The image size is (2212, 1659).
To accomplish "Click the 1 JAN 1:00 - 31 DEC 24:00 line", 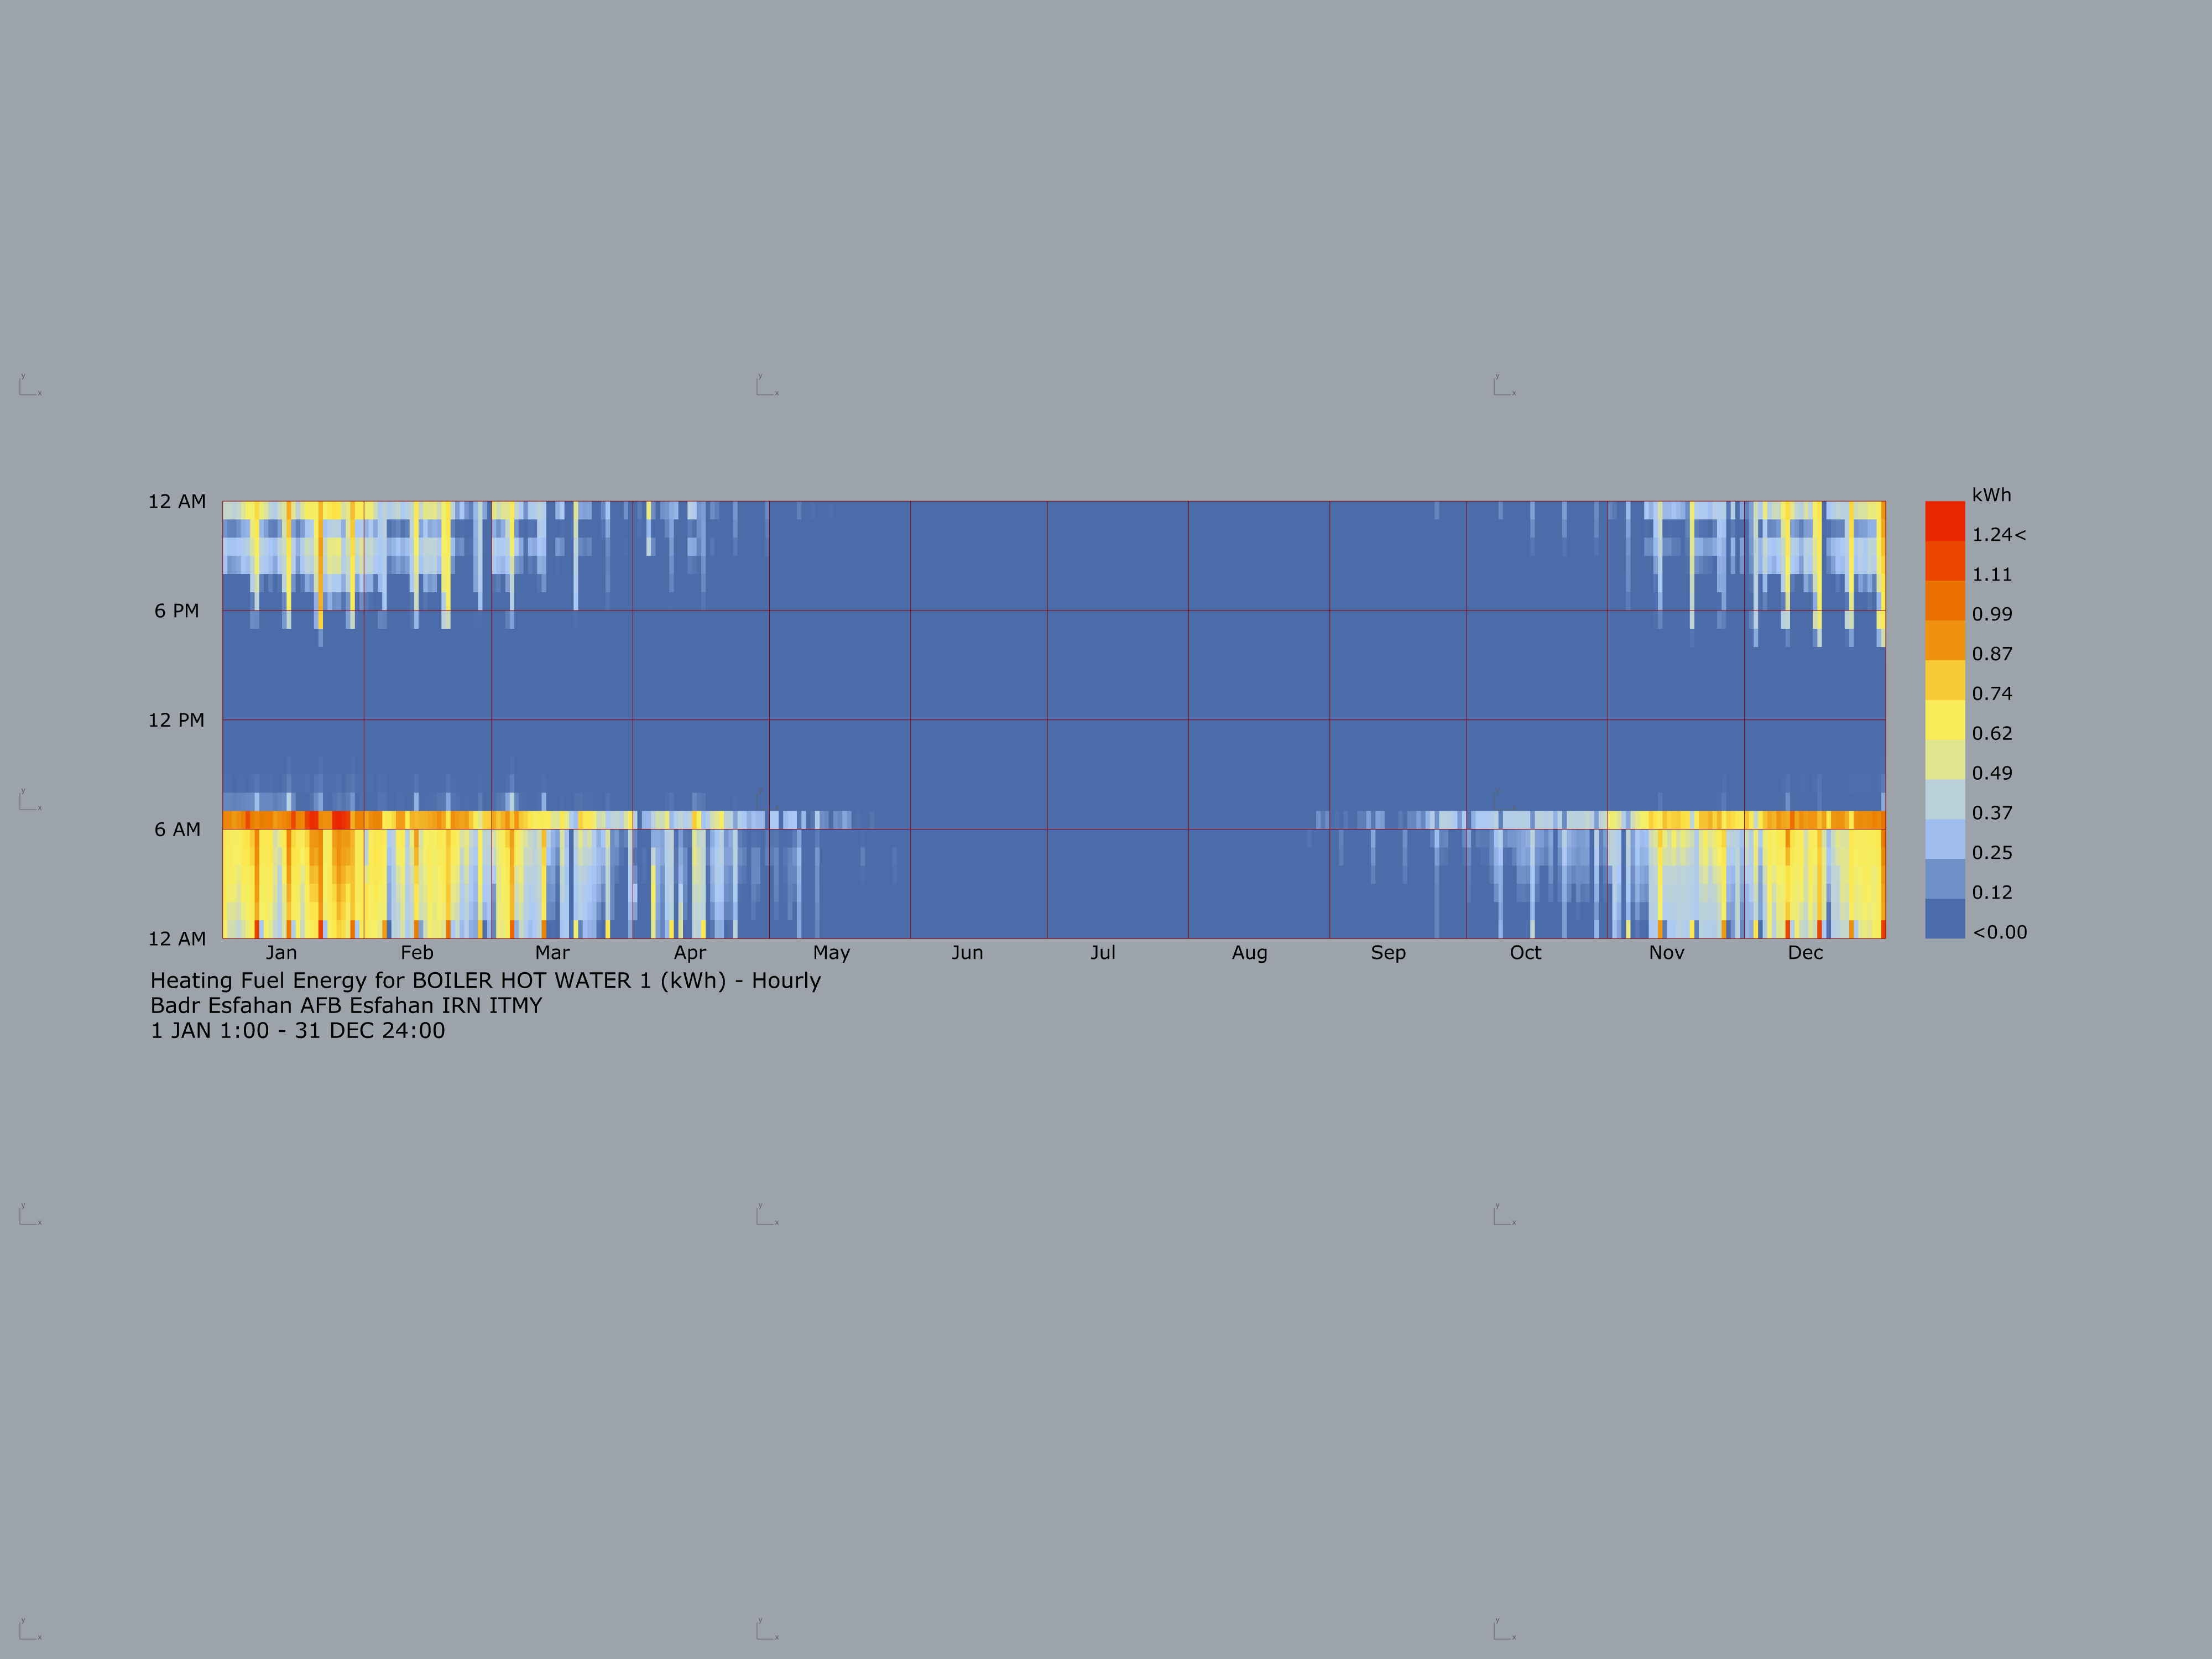I will [x=298, y=1031].
